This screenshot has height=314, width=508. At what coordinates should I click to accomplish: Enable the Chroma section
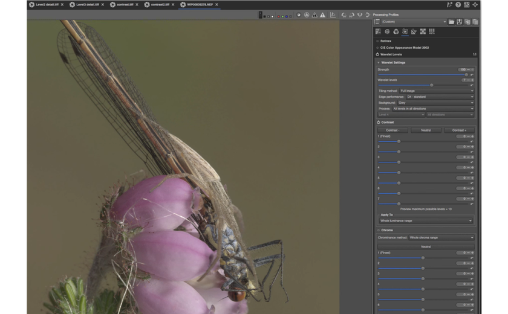coord(379,230)
